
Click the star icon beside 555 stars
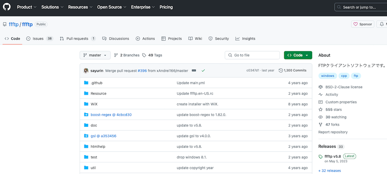coord(321,110)
